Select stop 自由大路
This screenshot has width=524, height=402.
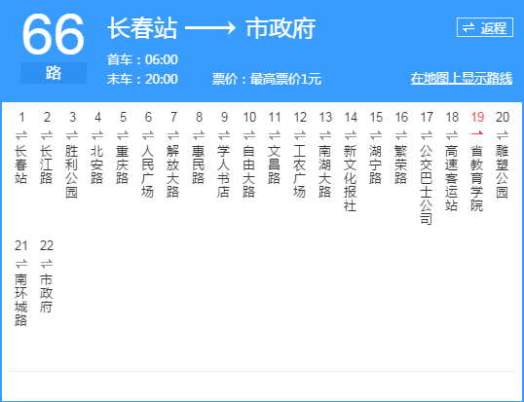[249, 171]
